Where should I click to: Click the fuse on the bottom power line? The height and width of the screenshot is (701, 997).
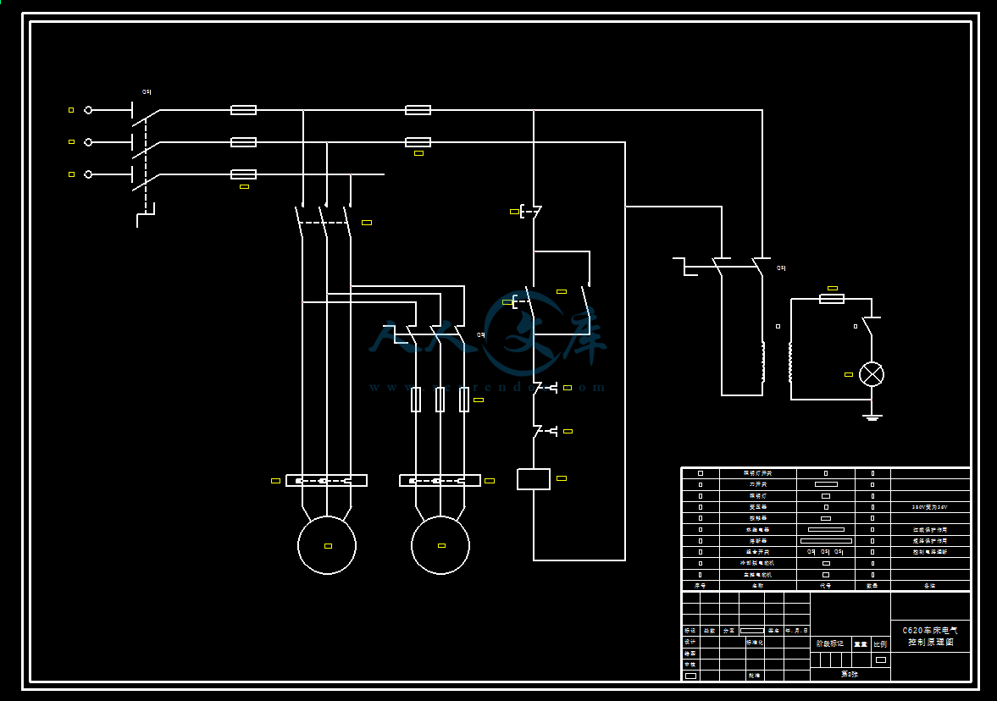243,174
